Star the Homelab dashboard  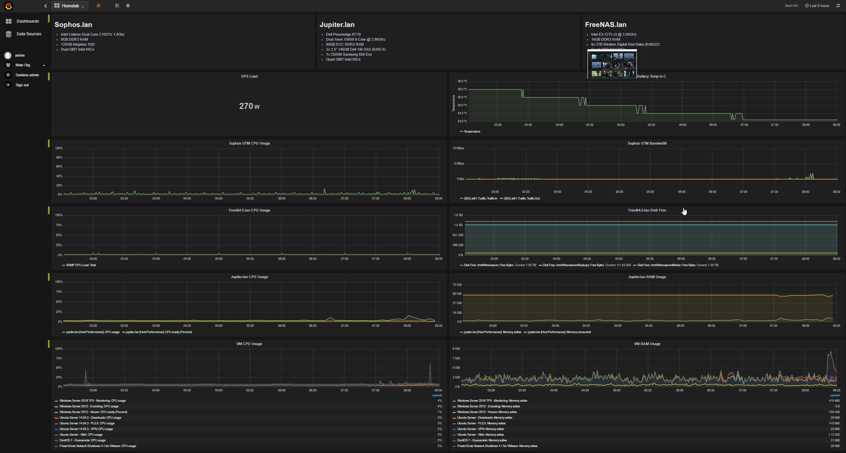[x=99, y=6]
